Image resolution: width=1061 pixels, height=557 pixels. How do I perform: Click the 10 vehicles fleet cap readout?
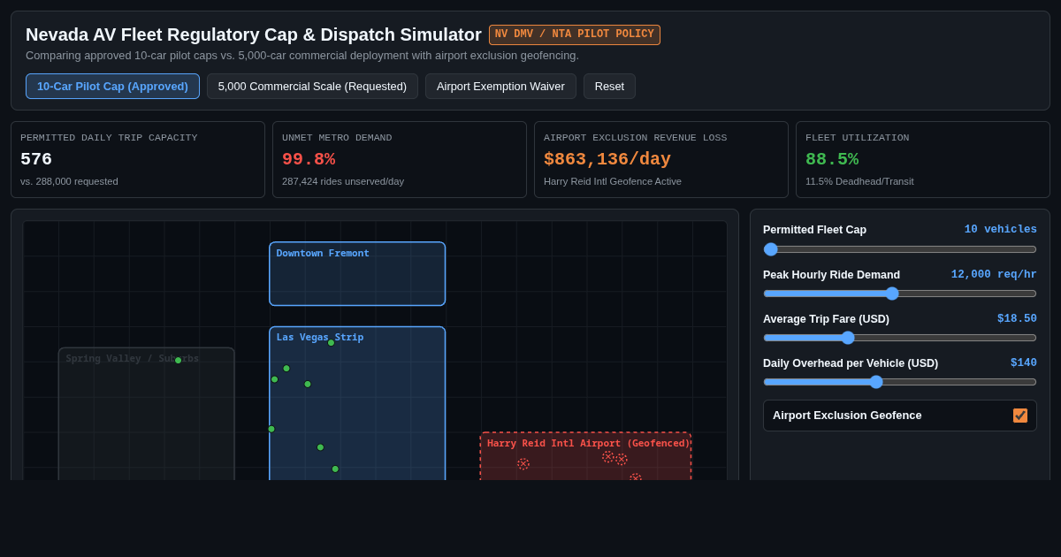[1001, 229]
